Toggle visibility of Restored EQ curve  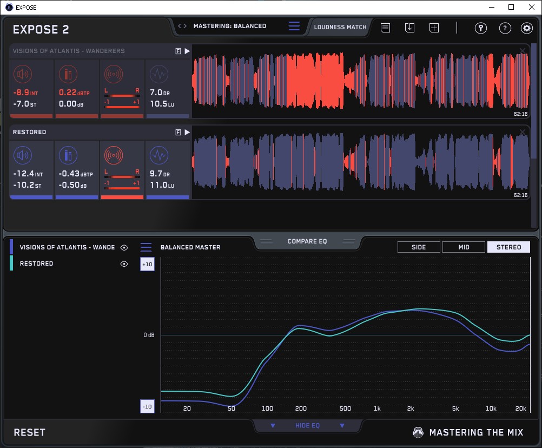[x=124, y=263]
